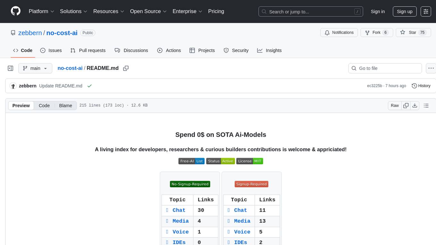The height and width of the screenshot is (245, 436).
Task: Click the License MIT badge
Action: coord(250,161)
